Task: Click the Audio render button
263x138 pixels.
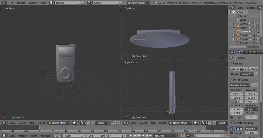Action: tap(253, 69)
